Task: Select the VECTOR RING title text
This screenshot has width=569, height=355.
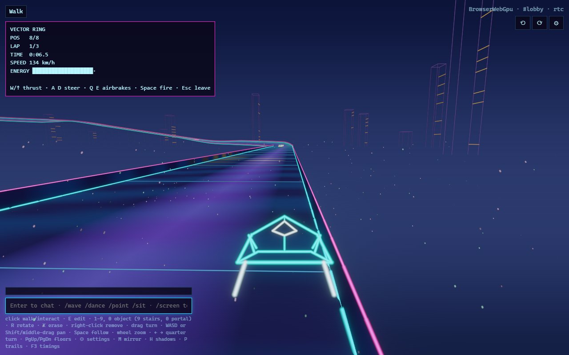Action: (x=28, y=29)
